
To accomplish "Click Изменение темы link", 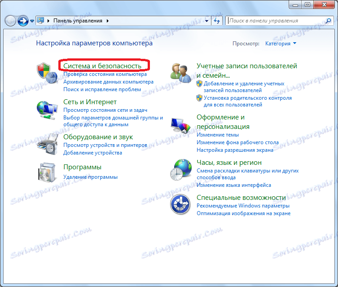I will tap(218, 135).
